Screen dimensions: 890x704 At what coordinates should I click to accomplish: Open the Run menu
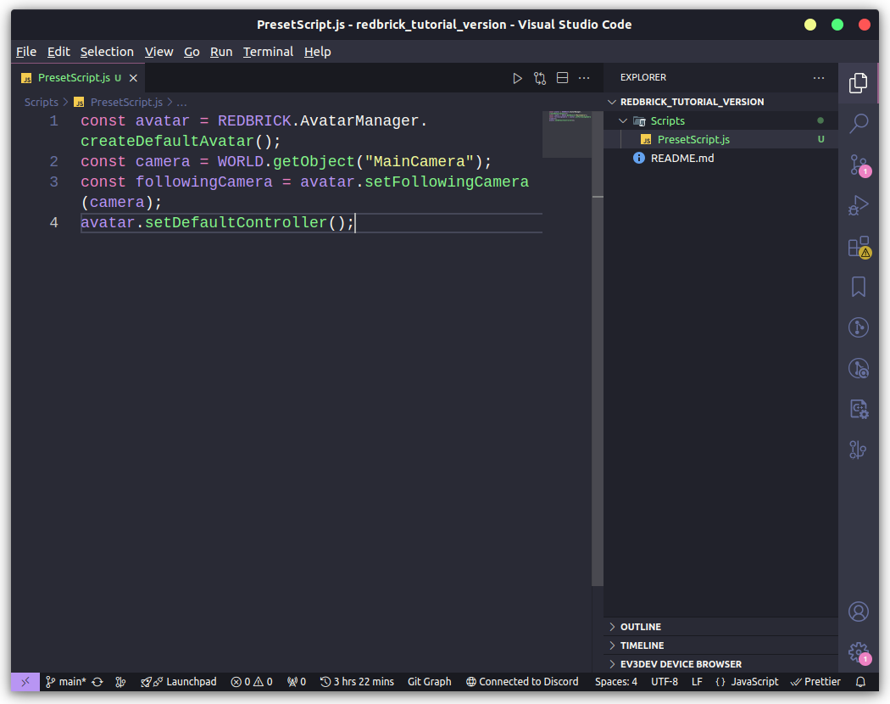click(221, 52)
